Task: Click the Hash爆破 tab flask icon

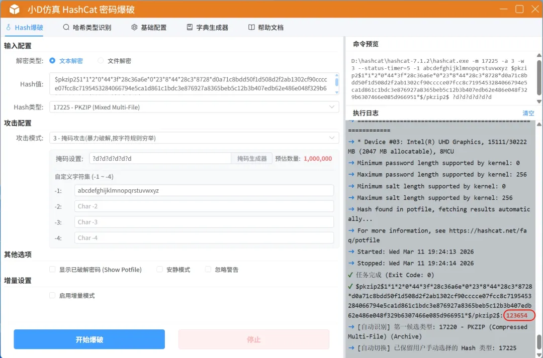Action: (9, 27)
